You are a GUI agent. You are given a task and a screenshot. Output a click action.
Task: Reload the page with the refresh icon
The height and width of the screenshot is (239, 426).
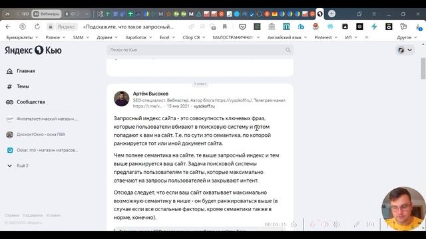point(37,27)
